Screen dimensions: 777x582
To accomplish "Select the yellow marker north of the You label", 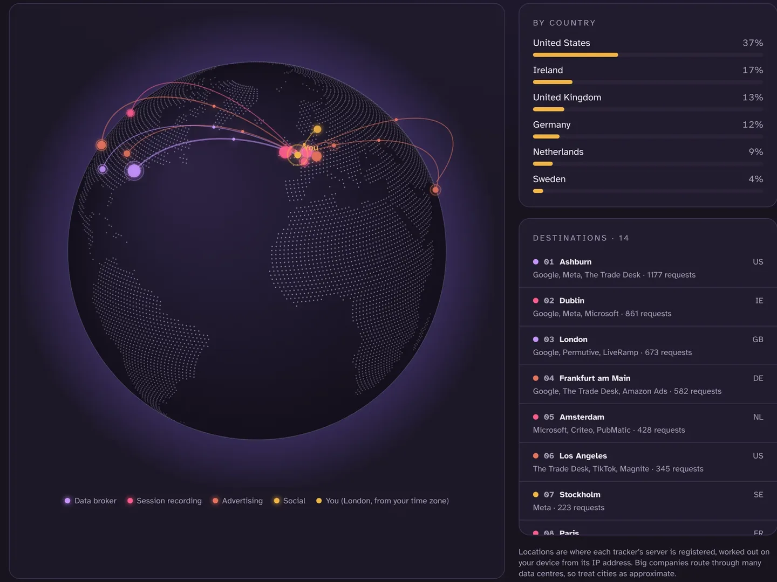I will point(317,129).
